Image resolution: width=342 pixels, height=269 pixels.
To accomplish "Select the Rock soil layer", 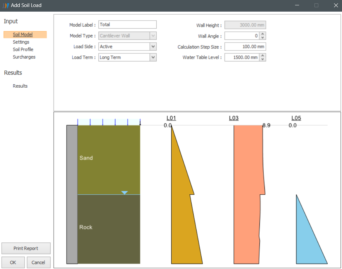I will tap(108, 229).
